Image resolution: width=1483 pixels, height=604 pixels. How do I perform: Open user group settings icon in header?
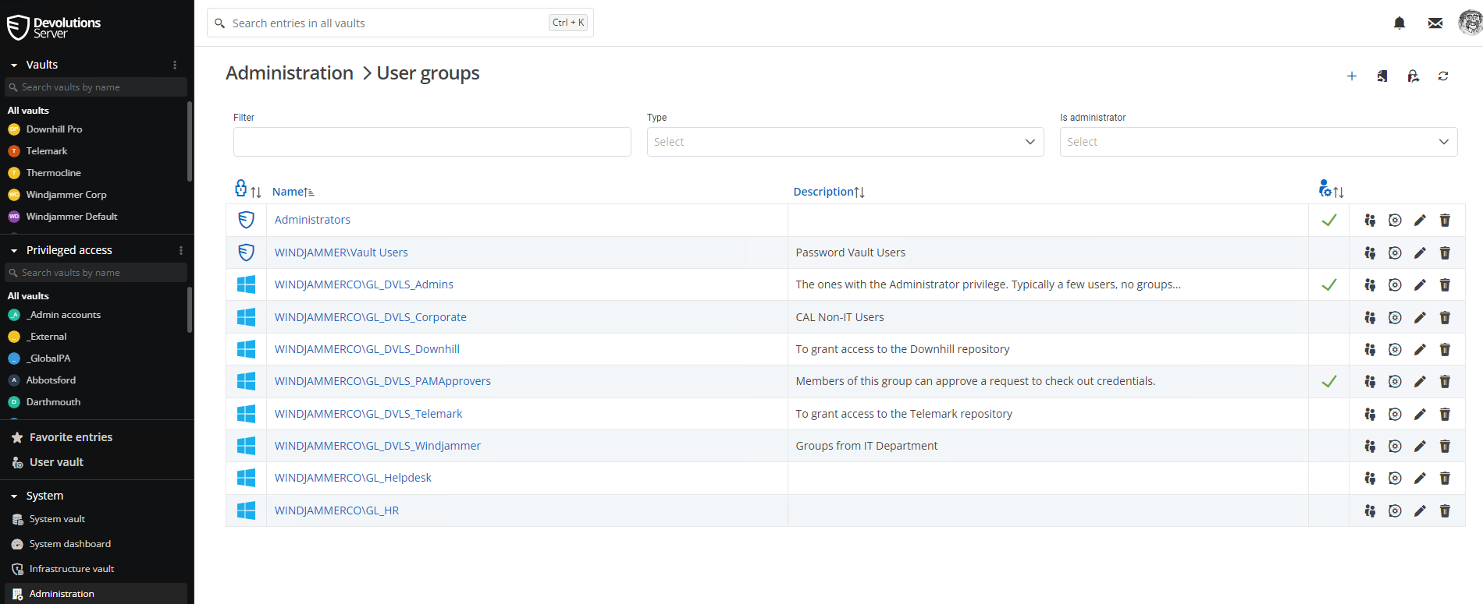[1413, 76]
